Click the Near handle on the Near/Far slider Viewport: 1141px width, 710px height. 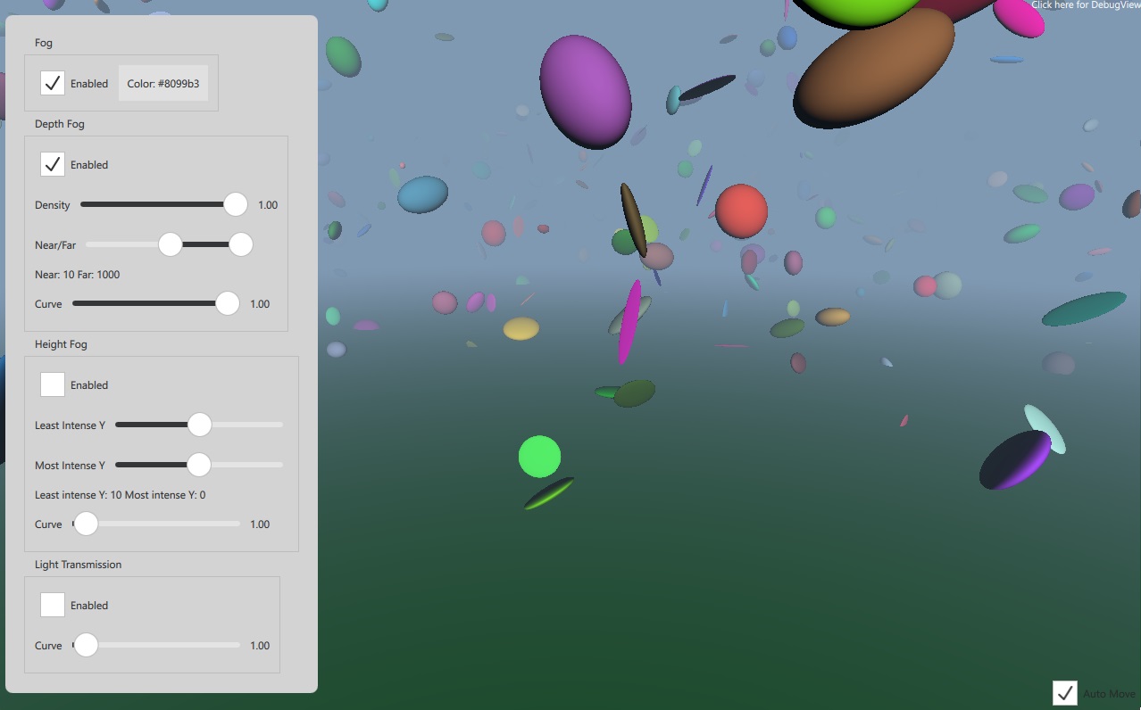170,244
